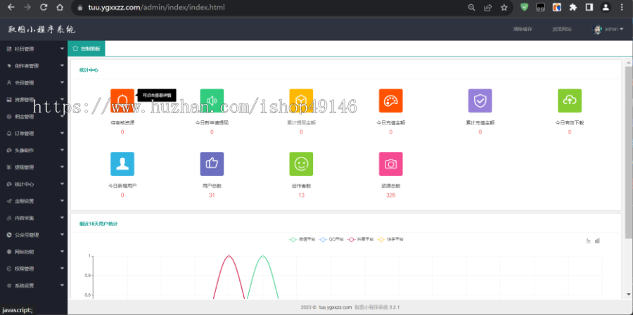Expand the 网站功能 sidebar menu
Screen dimensions: 633x315
pyautogui.click(x=34, y=252)
